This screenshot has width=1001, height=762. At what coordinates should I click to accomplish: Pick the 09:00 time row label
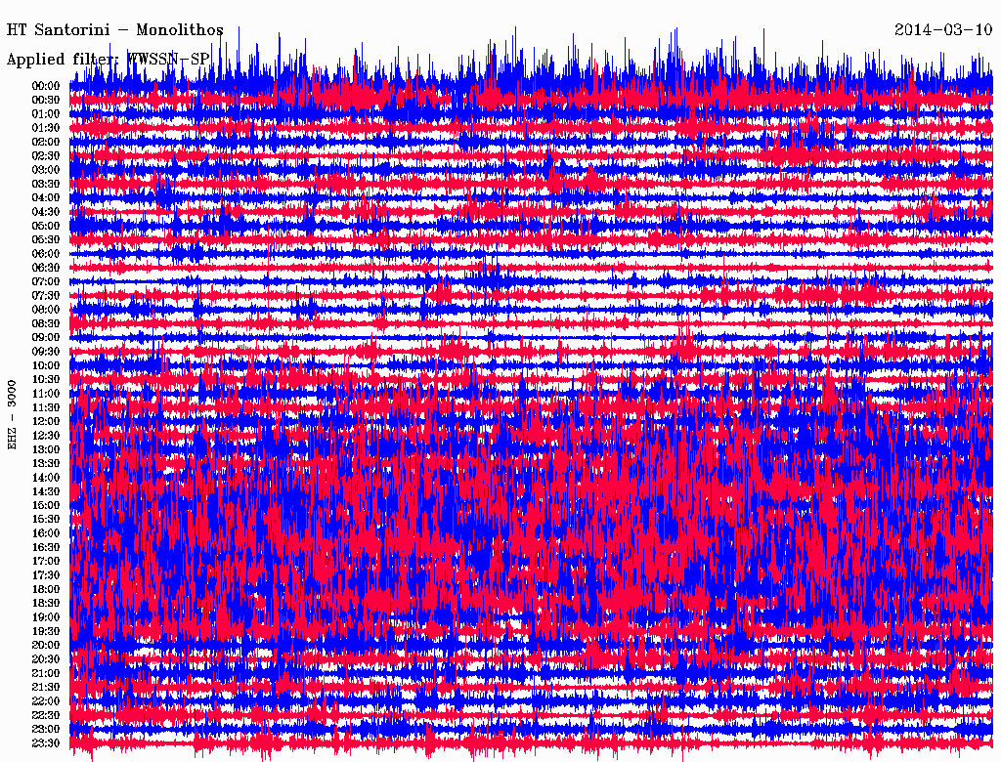(47, 338)
